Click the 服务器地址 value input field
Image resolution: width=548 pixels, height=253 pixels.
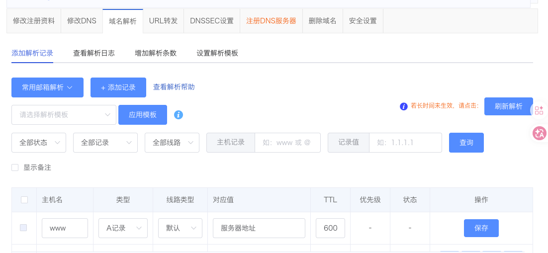click(x=259, y=228)
